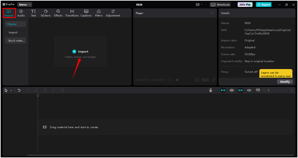Select Import in the sidebar
The height and width of the screenshot is (158, 298).
point(13,32)
